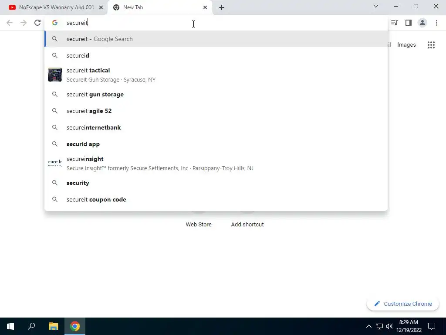Reload the current page
Viewport: 446px width, 335px height.
(37, 23)
